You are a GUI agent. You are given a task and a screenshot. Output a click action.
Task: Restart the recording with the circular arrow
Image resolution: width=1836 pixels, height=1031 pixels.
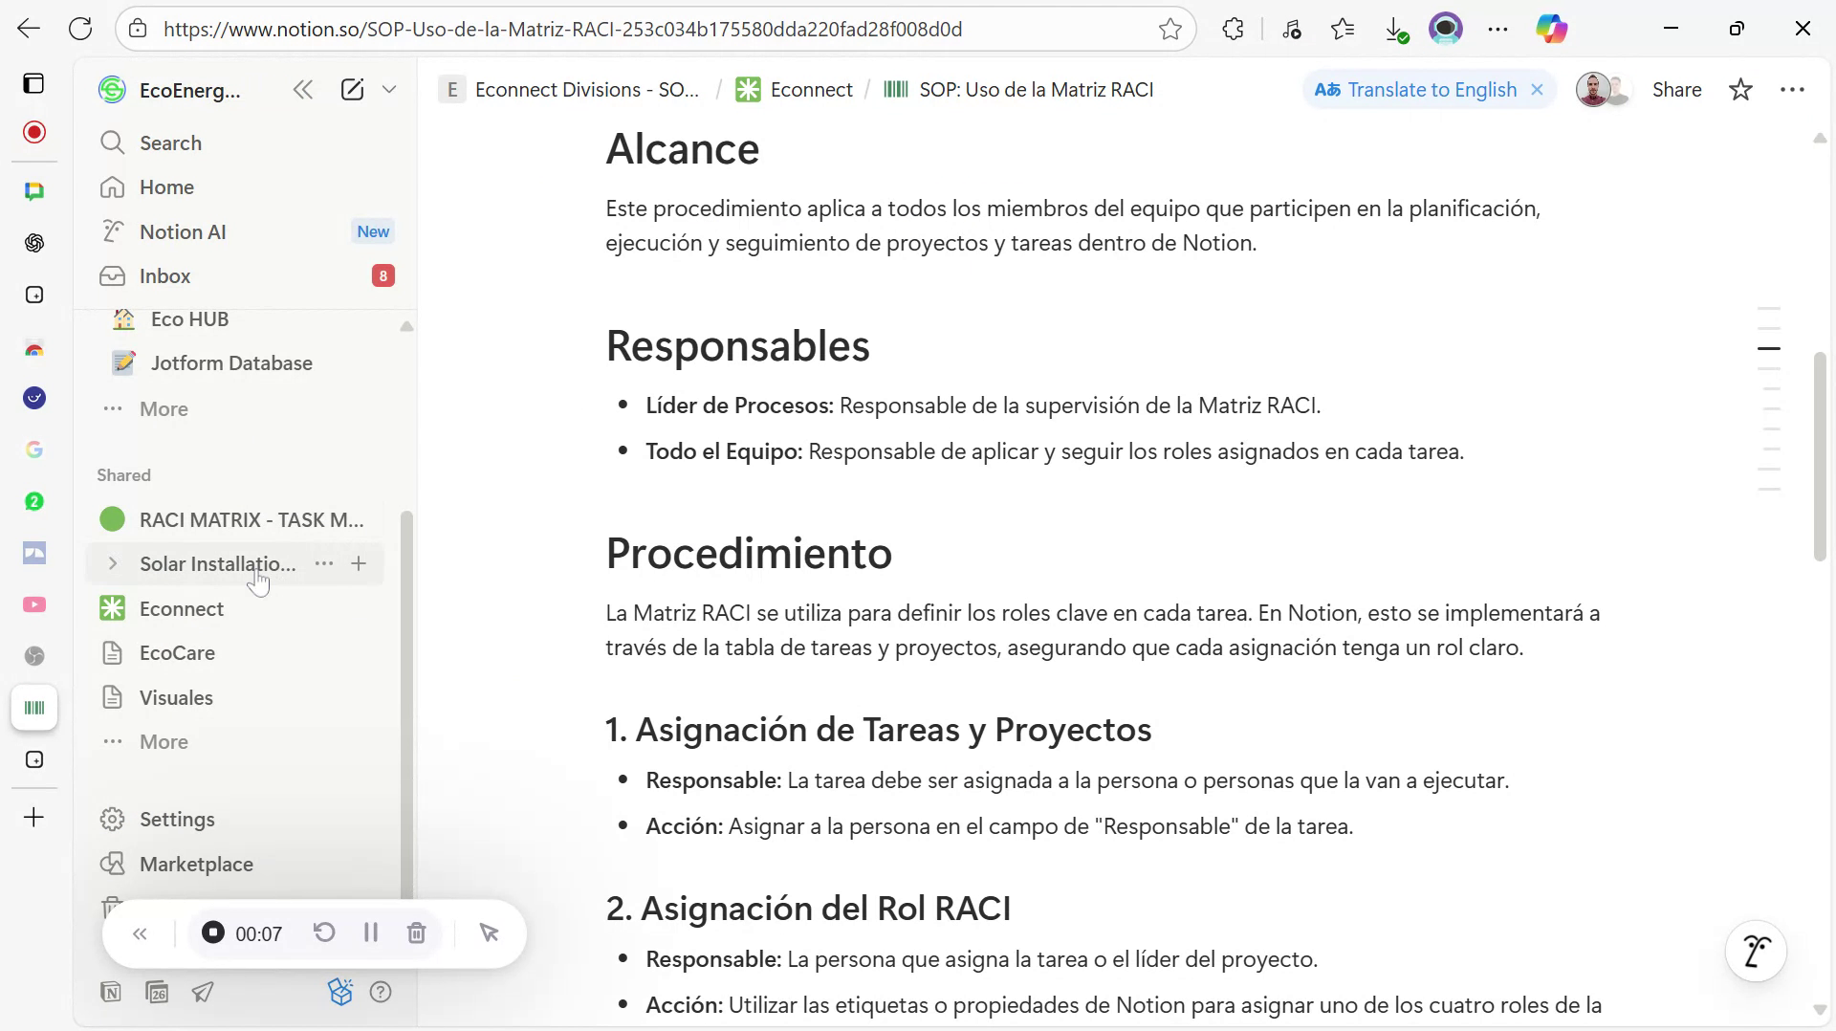point(324,932)
